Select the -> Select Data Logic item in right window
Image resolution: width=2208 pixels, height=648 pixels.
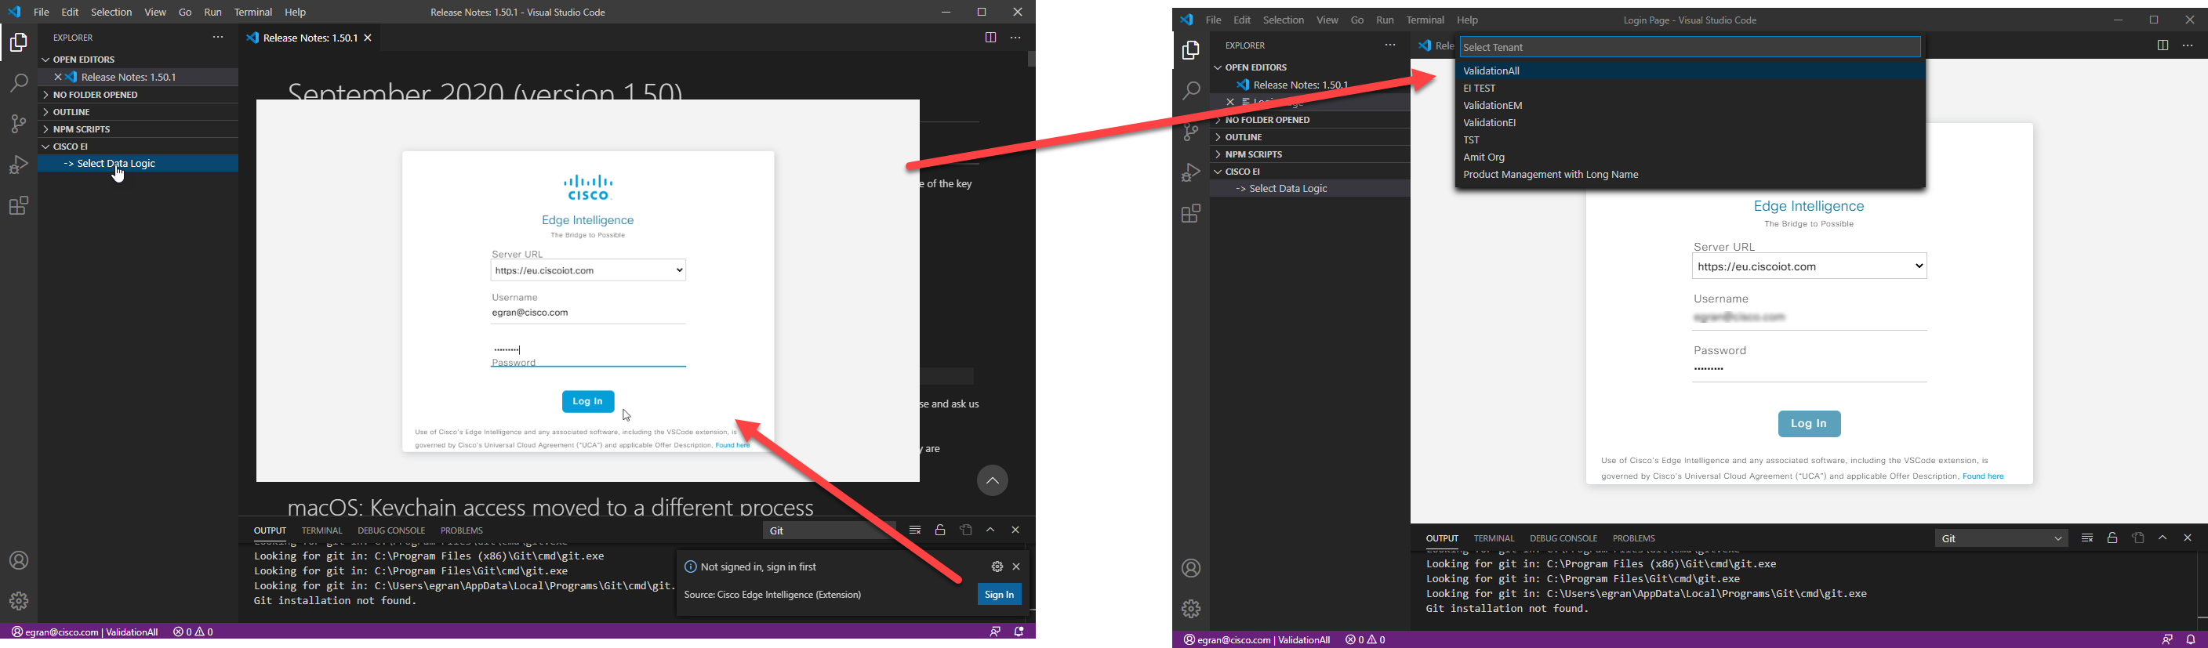pyautogui.click(x=1309, y=188)
